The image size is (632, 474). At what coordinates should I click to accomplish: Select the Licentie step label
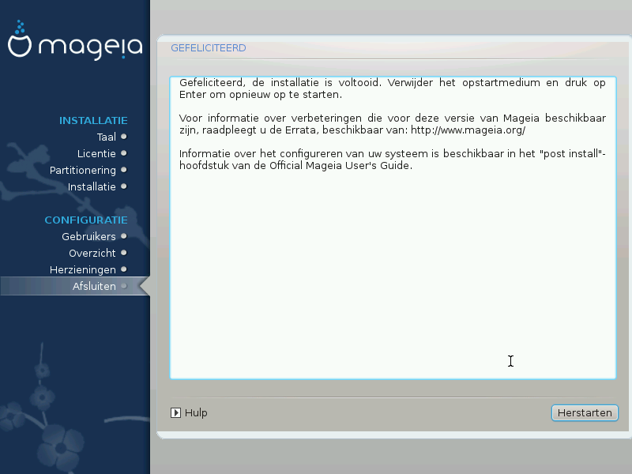click(96, 153)
